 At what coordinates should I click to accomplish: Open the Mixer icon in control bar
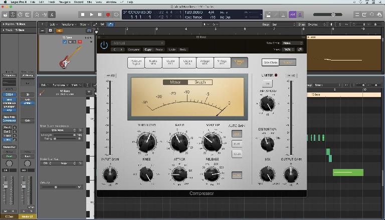coord(45,14)
